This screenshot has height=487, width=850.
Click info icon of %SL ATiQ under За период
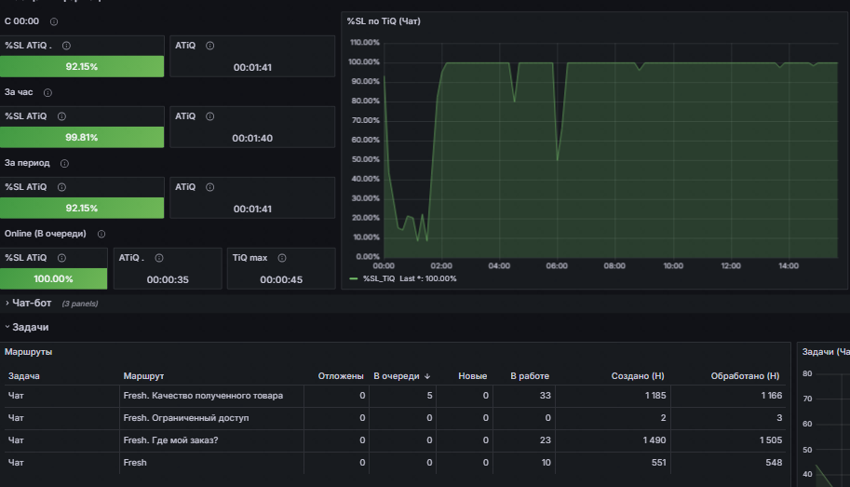coord(61,187)
